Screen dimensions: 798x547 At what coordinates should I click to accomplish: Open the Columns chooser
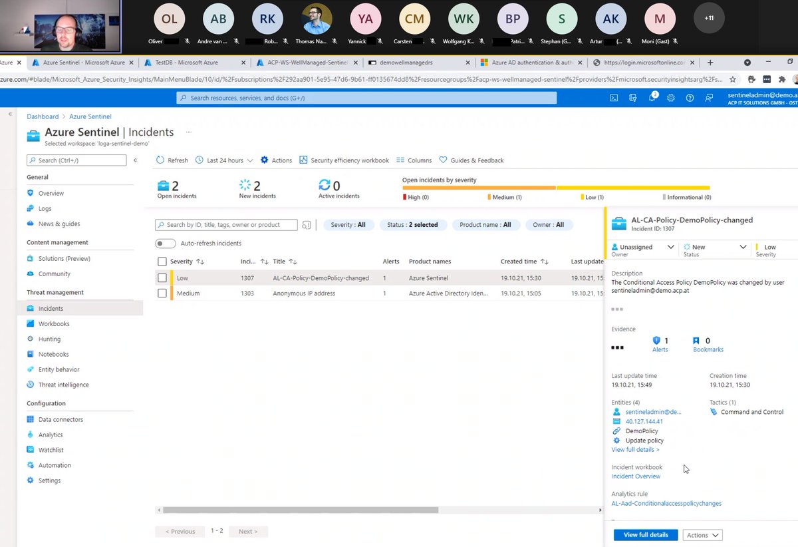point(414,160)
